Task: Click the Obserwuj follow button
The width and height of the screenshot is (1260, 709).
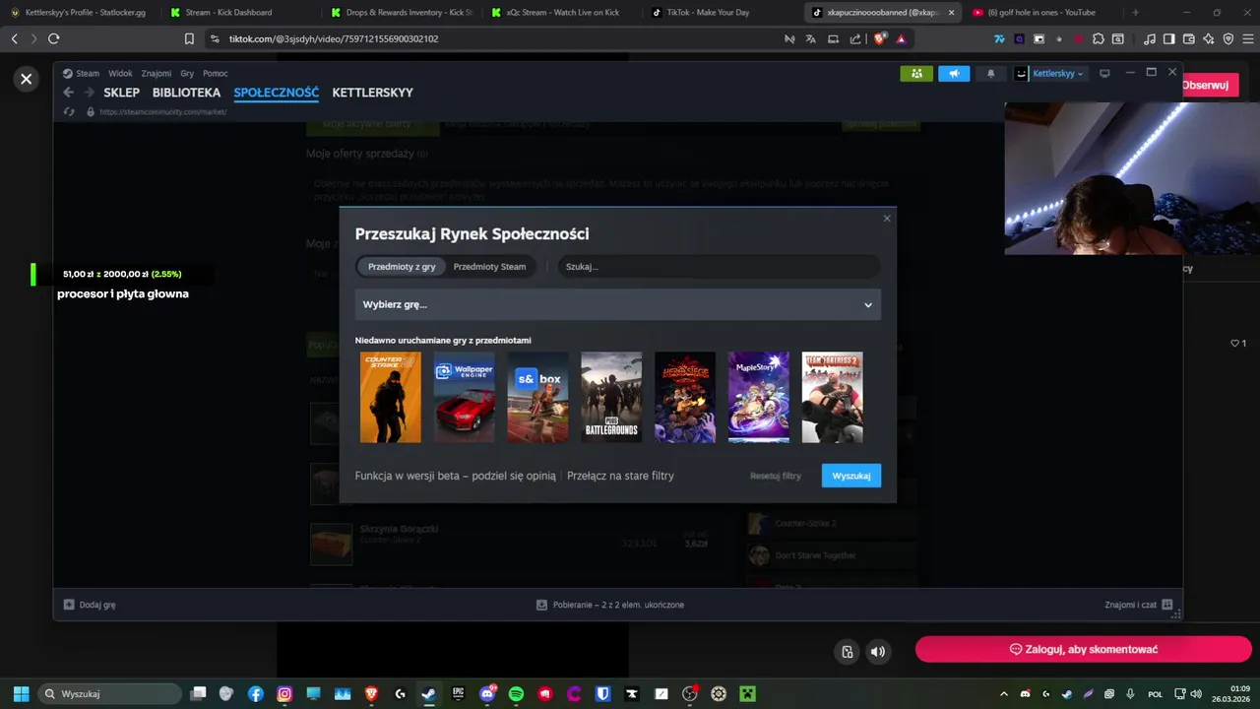Action: pos(1205,85)
